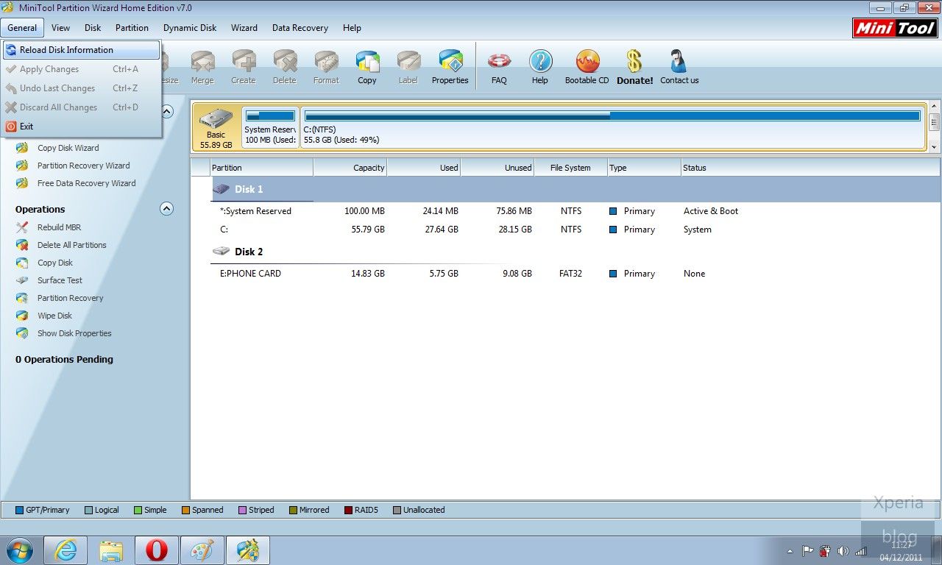Click the Delete partition toolbar icon
Screen dimensions: 942x565
(285, 68)
